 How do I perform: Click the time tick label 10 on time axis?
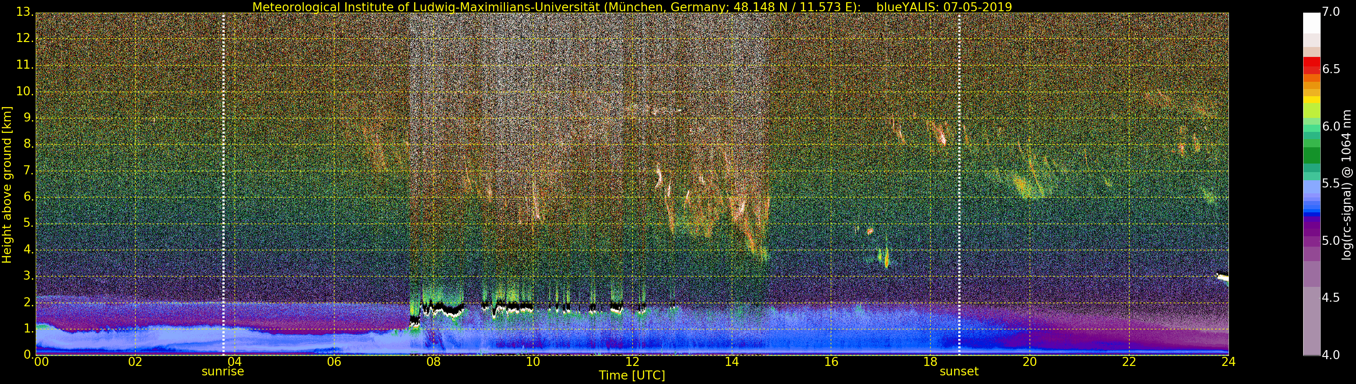coord(533,362)
